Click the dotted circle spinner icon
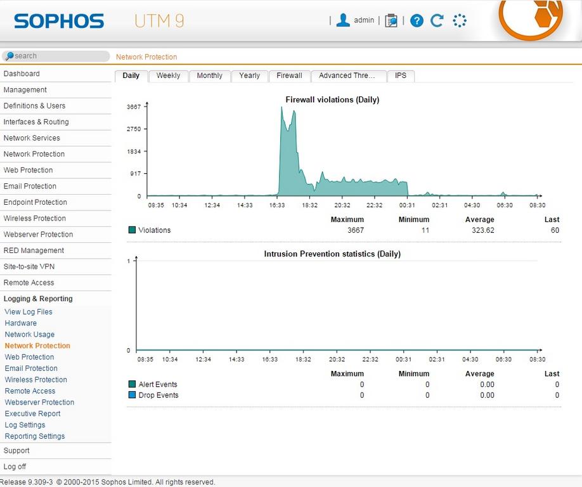Screen dimensions: 582x487 pyautogui.click(x=460, y=20)
